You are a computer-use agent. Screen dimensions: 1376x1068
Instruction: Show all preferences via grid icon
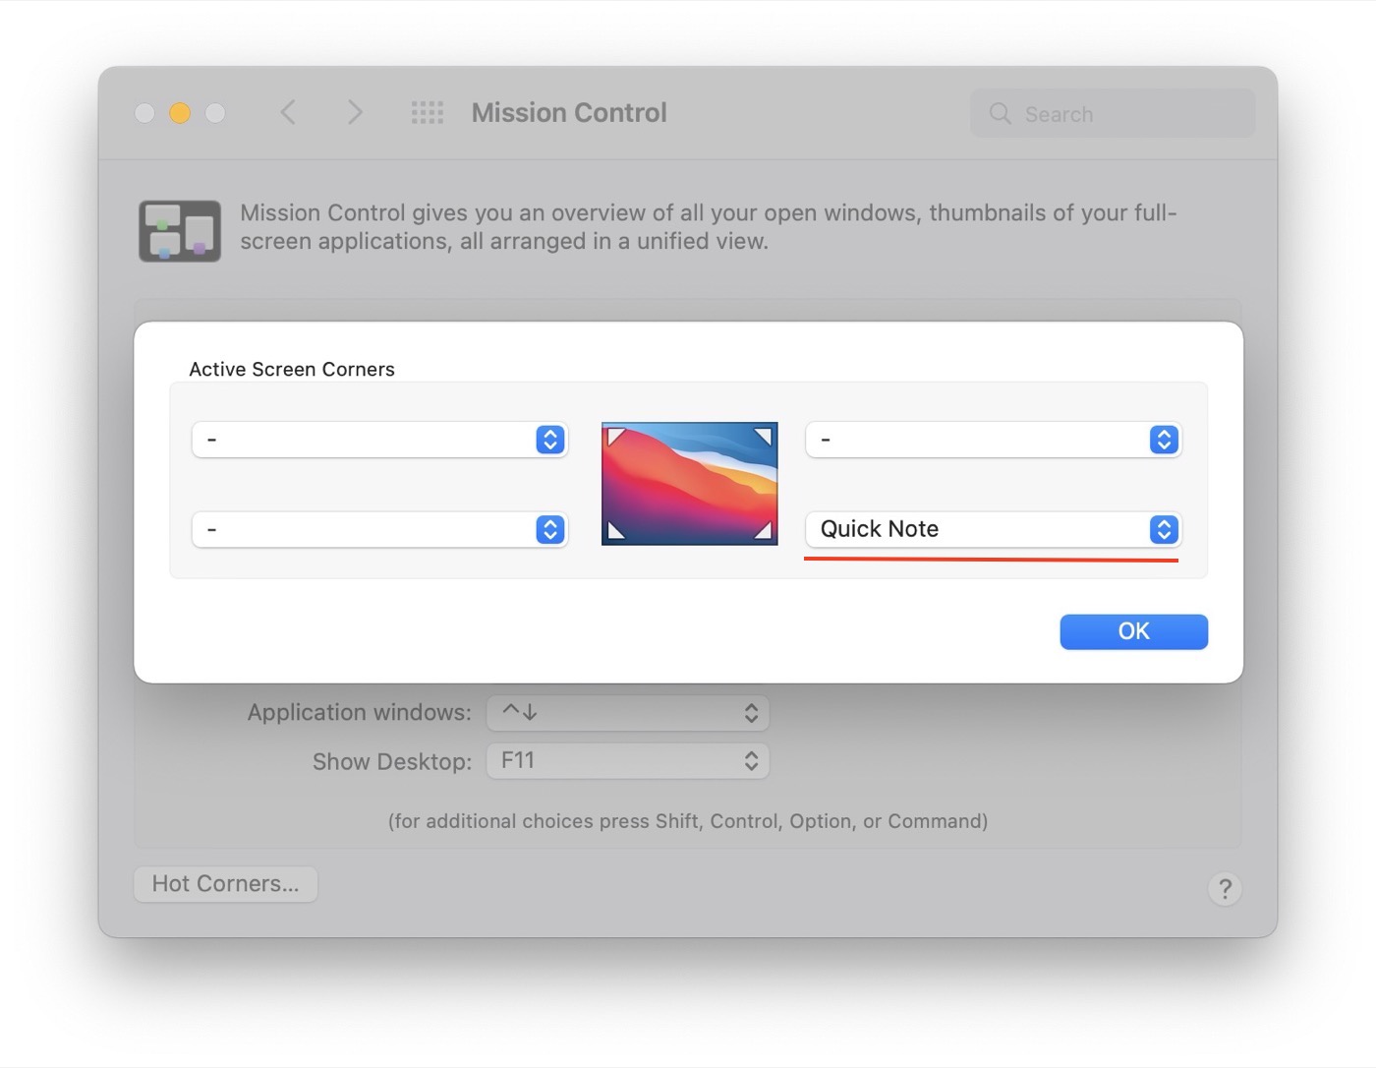point(428,113)
